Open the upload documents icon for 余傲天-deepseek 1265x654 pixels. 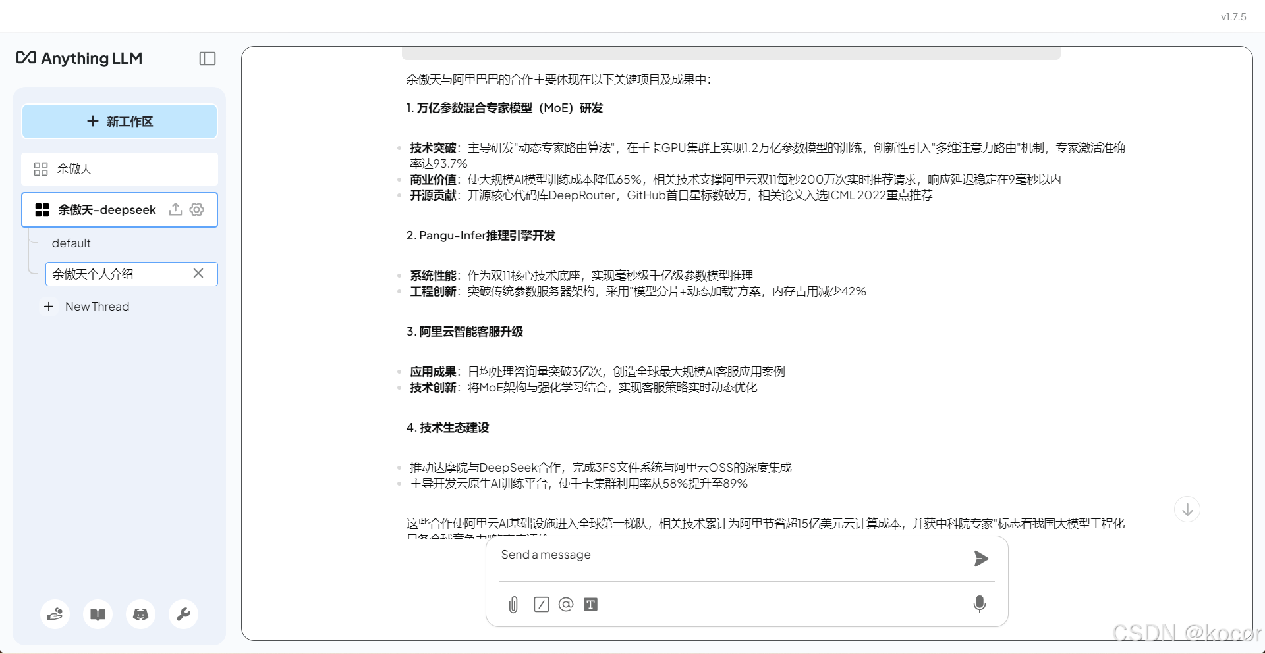pos(175,209)
